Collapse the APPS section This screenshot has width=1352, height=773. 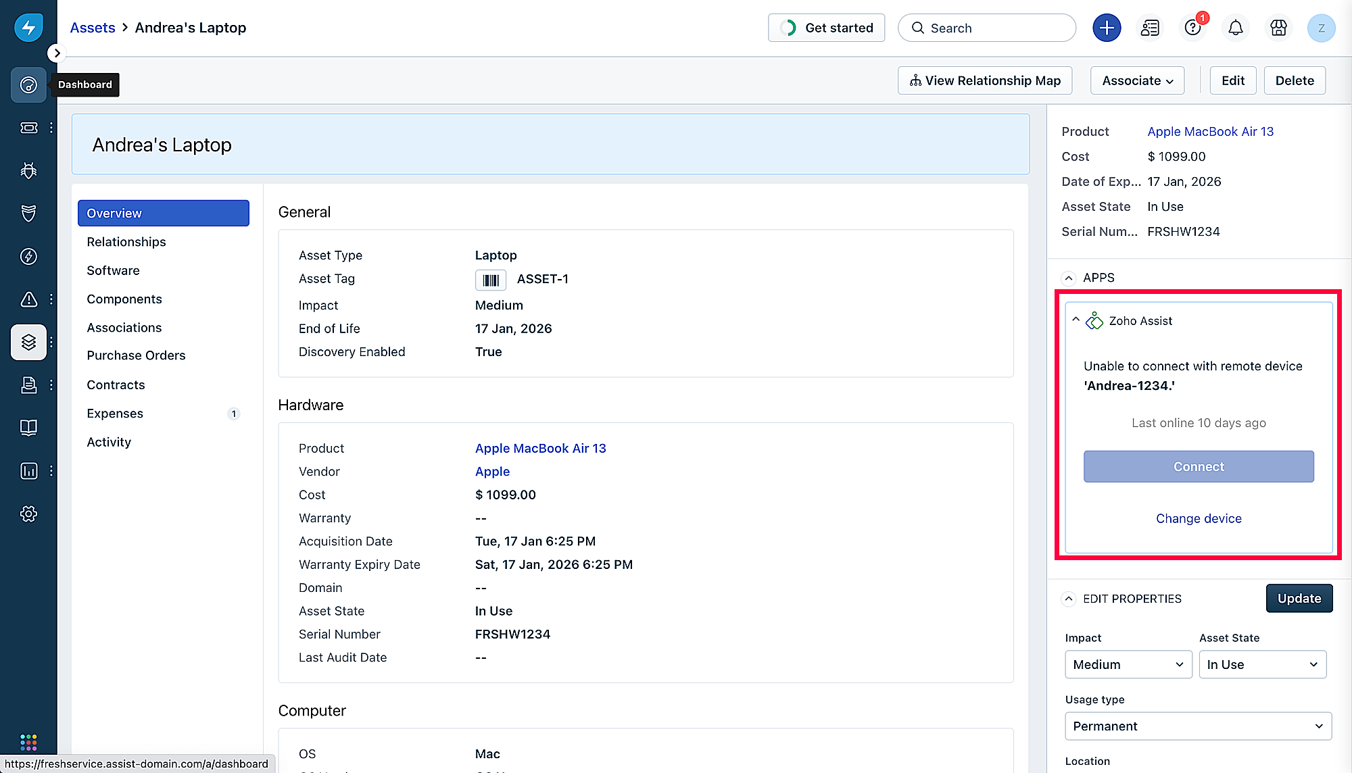click(1069, 278)
